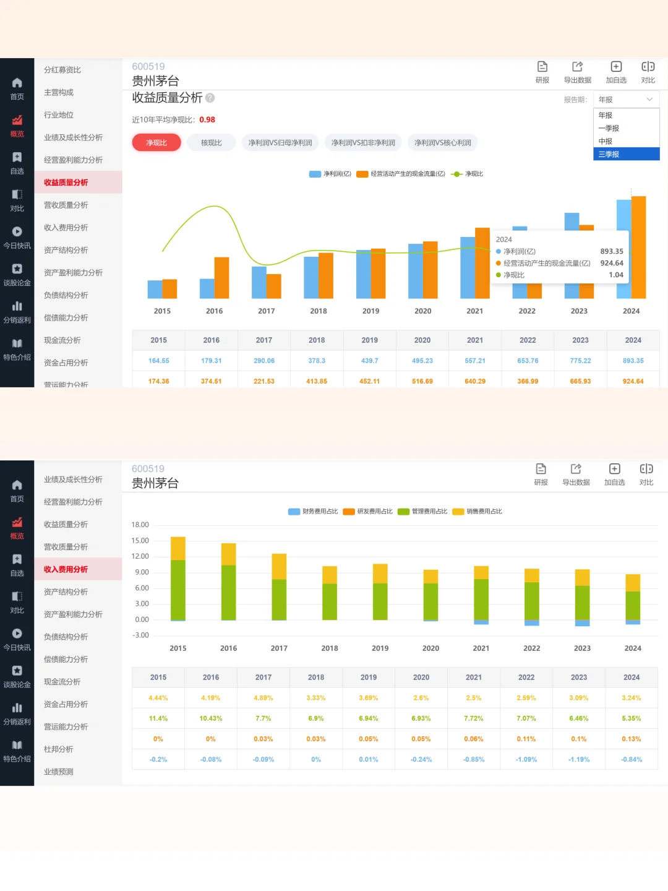Image resolution: width=668 pixels, height=891 pixels.
Task: Select the 核现比 tab
Action: pos(211,142)
